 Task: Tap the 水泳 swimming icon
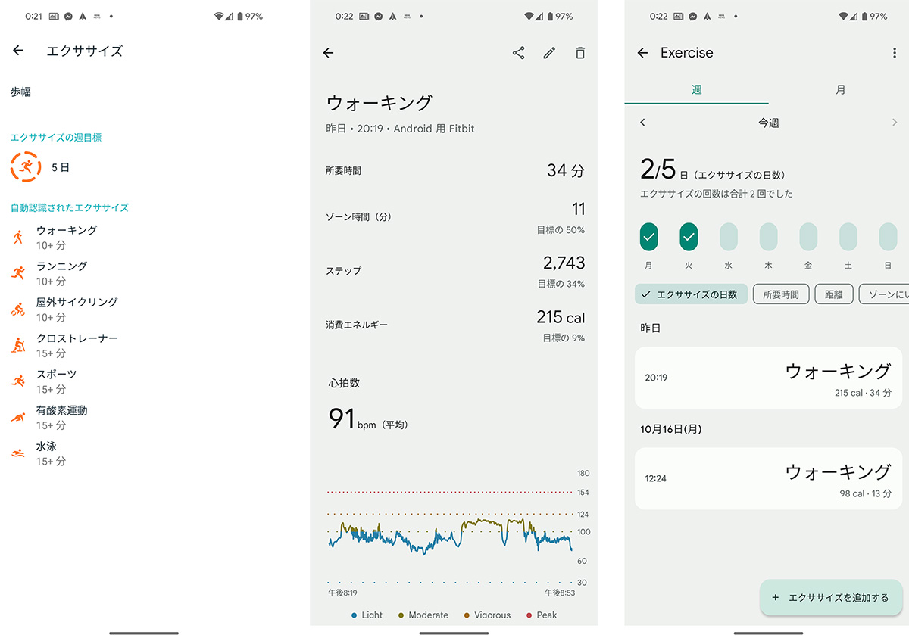[18, 453]
